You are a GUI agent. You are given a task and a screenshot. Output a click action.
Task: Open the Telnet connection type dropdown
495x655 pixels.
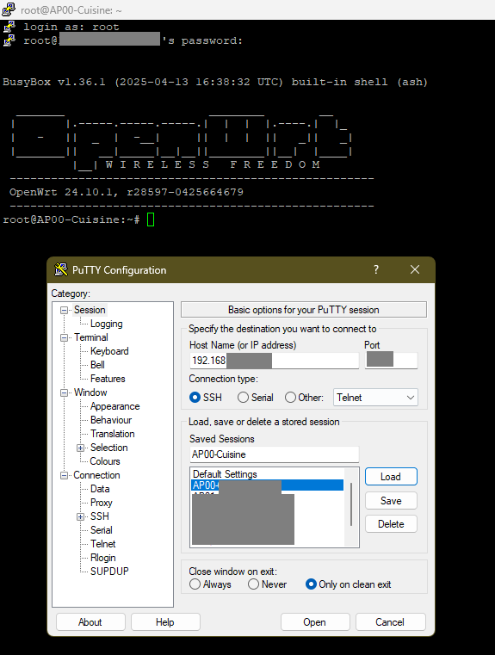(375, 398)
